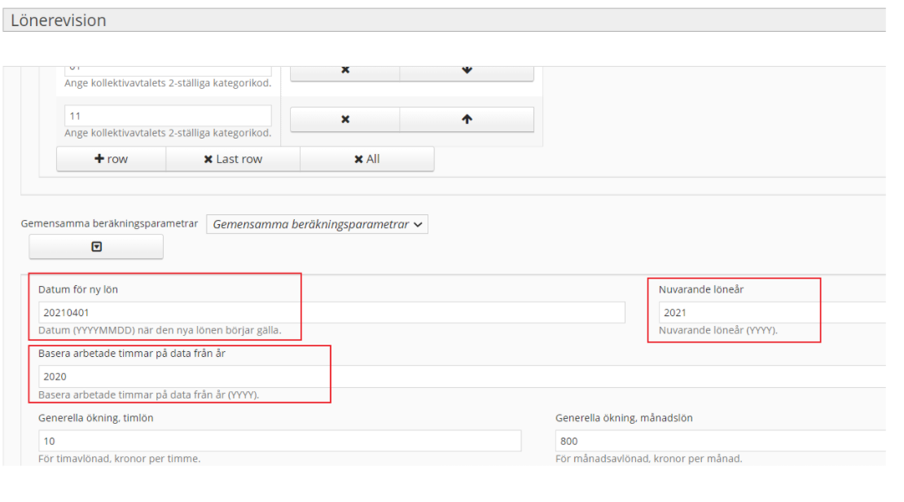Delete the category code 11 row
The width and height of the screenshot is (904, 502).
[344, 119]
